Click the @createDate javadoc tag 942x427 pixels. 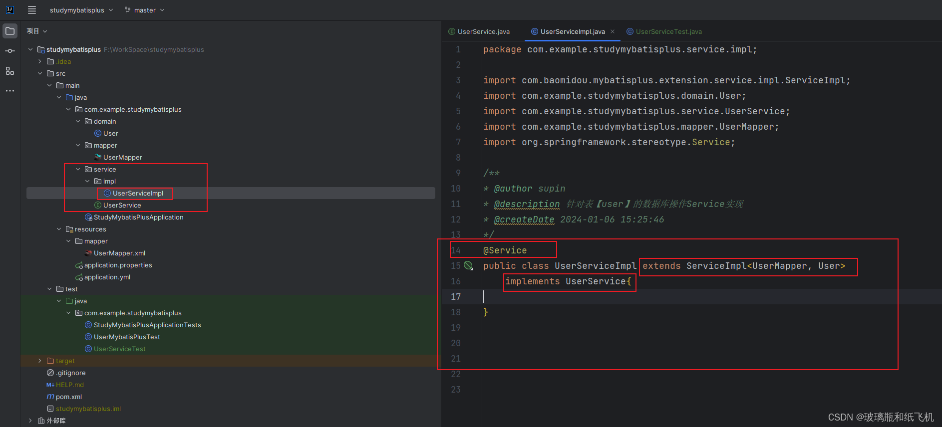[x=524, y=219]
